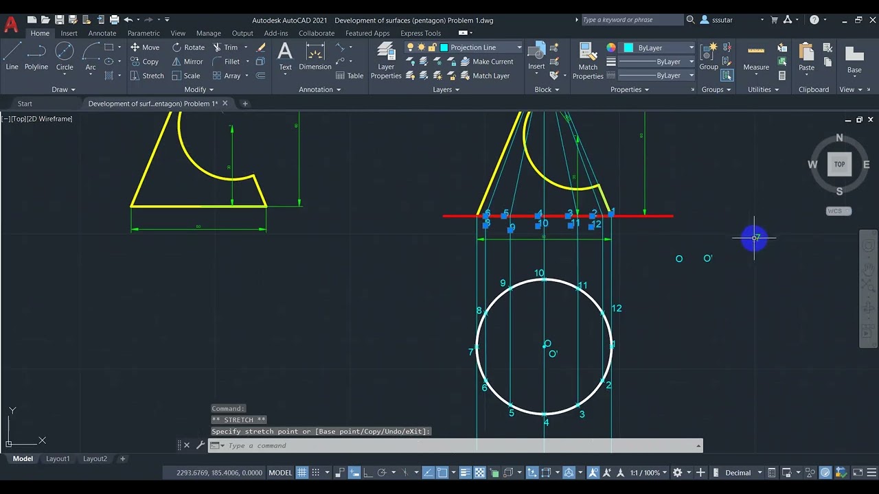879x494 pixels.
Task: Open the Text tool
Action: (x=285, y=56)
